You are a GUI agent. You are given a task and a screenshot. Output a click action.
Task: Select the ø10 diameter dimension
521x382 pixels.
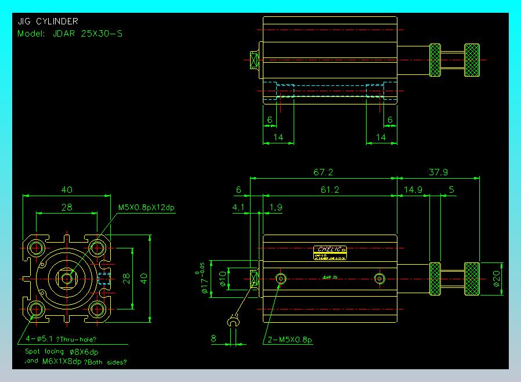223,279
